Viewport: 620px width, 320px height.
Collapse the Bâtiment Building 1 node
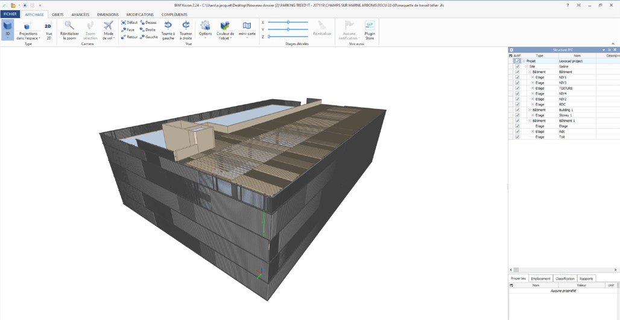pos(530,109)
